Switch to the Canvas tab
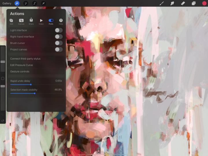The height and width of the screenshot is (156, 208). click(21, 22)
